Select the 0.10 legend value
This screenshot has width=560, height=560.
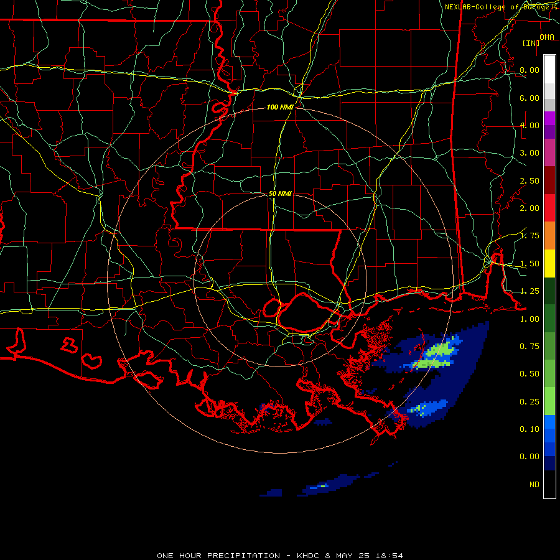[530, 429]
